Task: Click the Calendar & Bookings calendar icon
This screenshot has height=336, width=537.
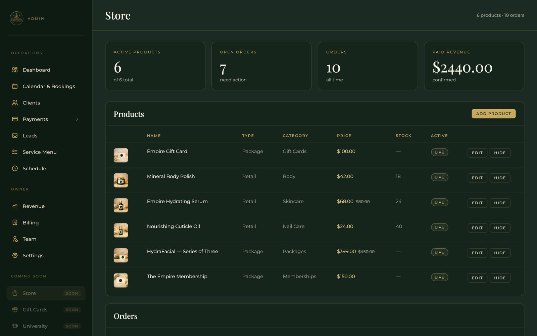Action: point(15,86)
